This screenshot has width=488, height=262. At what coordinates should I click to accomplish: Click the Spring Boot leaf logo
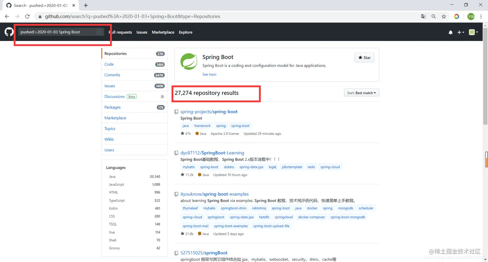click(189, 61)
